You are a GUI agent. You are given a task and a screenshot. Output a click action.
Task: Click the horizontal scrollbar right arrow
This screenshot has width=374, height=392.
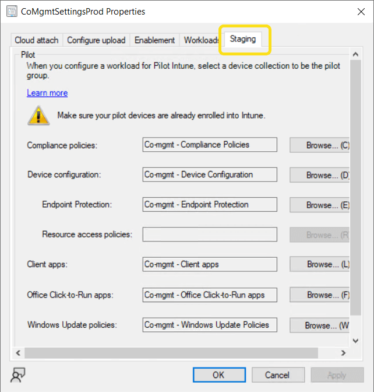coord(344,353)
